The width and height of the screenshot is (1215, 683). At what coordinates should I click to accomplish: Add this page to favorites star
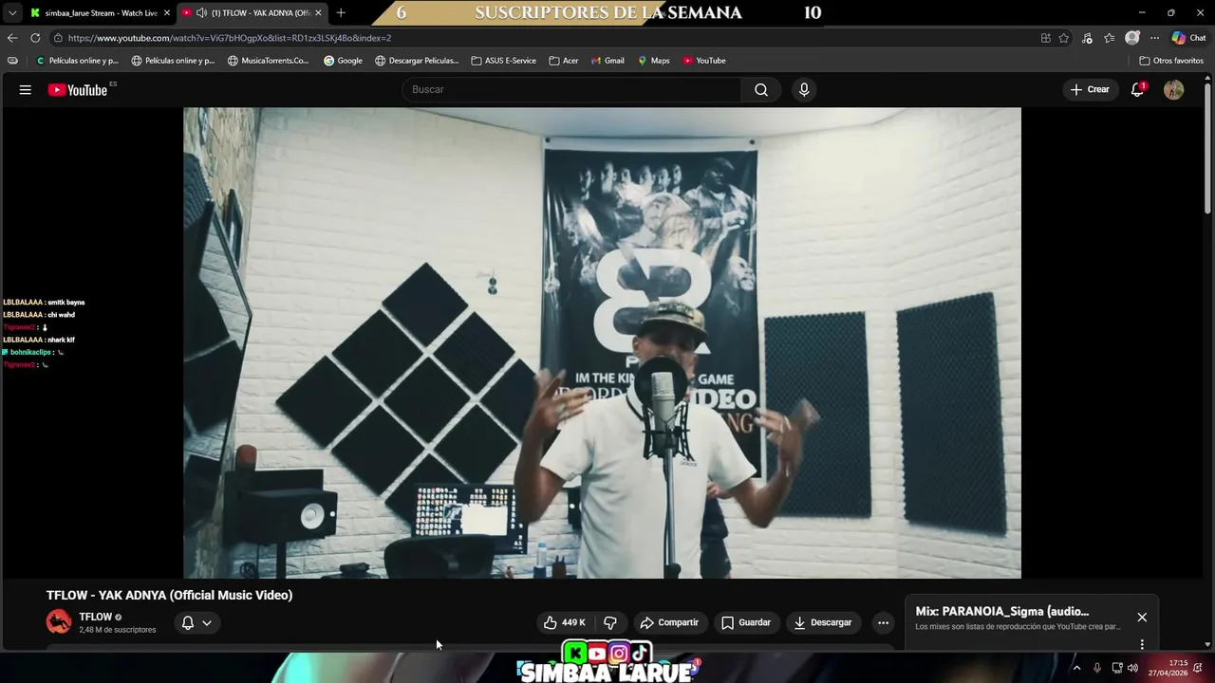click(x=1064, y=38)
